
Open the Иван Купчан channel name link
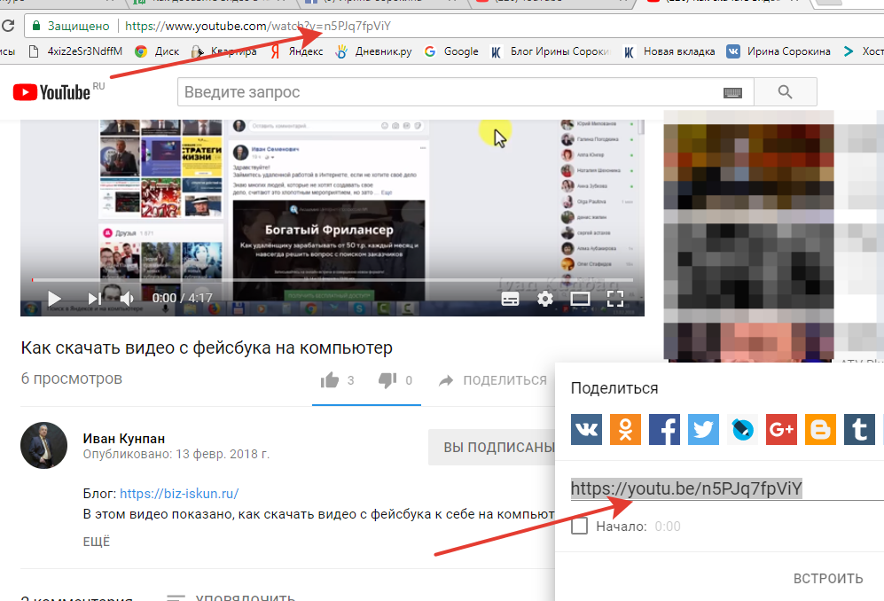coord(124,438)
